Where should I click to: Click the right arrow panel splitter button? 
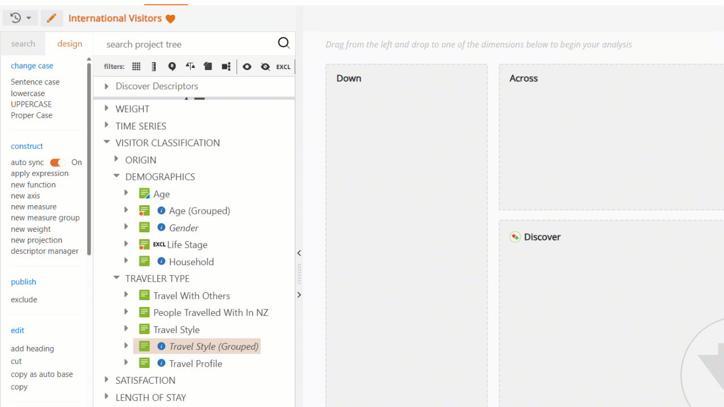coord(299,295)
